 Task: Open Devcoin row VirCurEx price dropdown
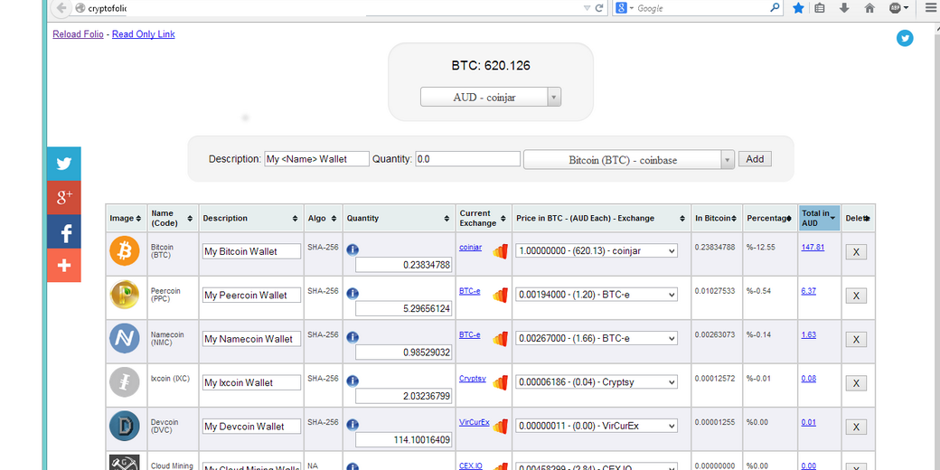[x=597, y=426]
